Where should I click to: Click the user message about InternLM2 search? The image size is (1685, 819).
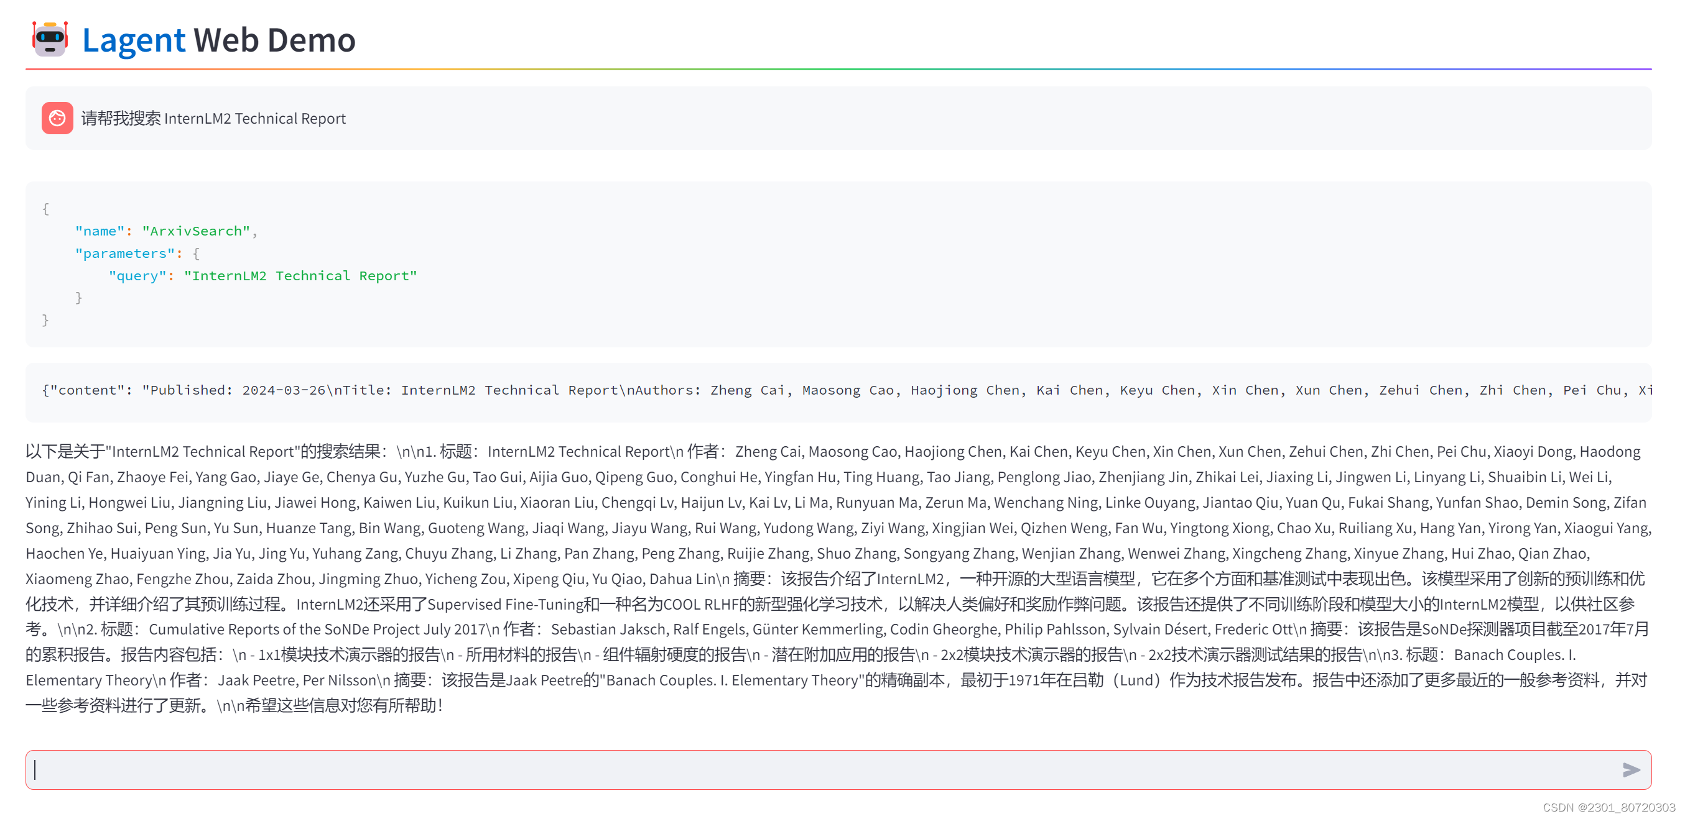click(x=213, y=118)
